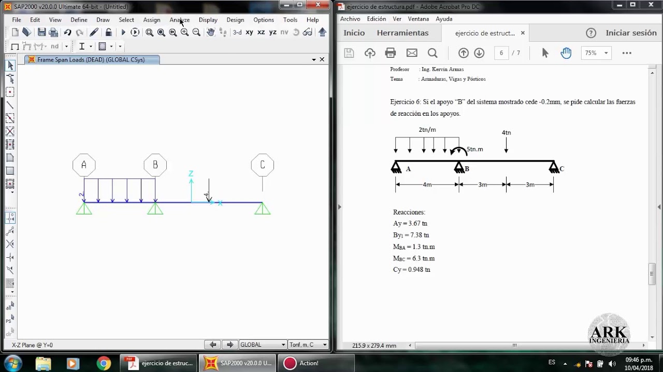
Task: Set the view to yz plane
Action: tap(273, 32)
